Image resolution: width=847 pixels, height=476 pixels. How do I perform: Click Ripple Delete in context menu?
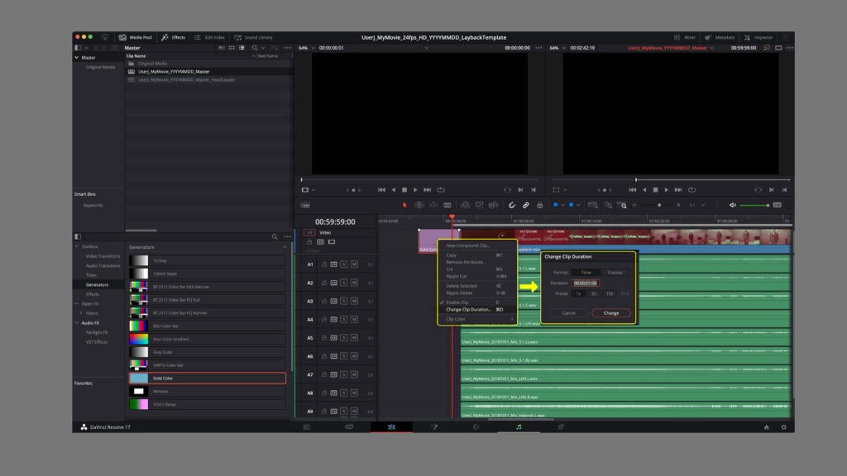(x=459, y=293)
